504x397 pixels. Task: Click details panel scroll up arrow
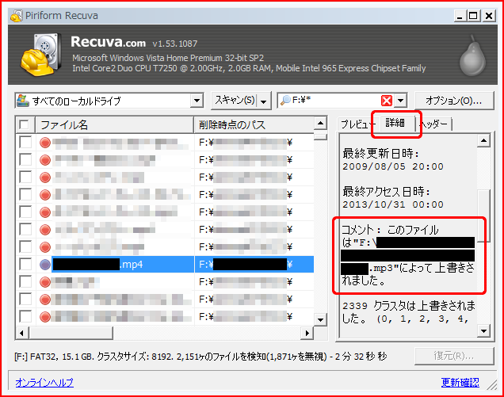[x=483, y=140]
